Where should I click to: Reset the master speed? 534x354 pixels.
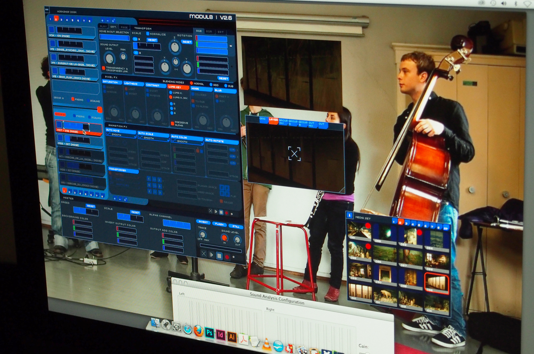[91, 206]
